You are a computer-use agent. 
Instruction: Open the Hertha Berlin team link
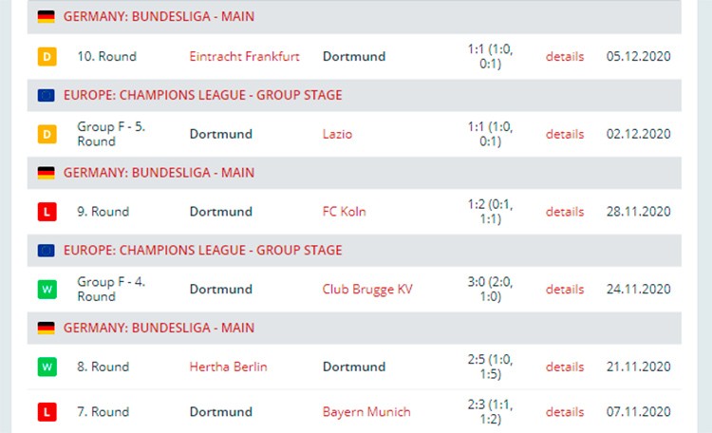229,367
